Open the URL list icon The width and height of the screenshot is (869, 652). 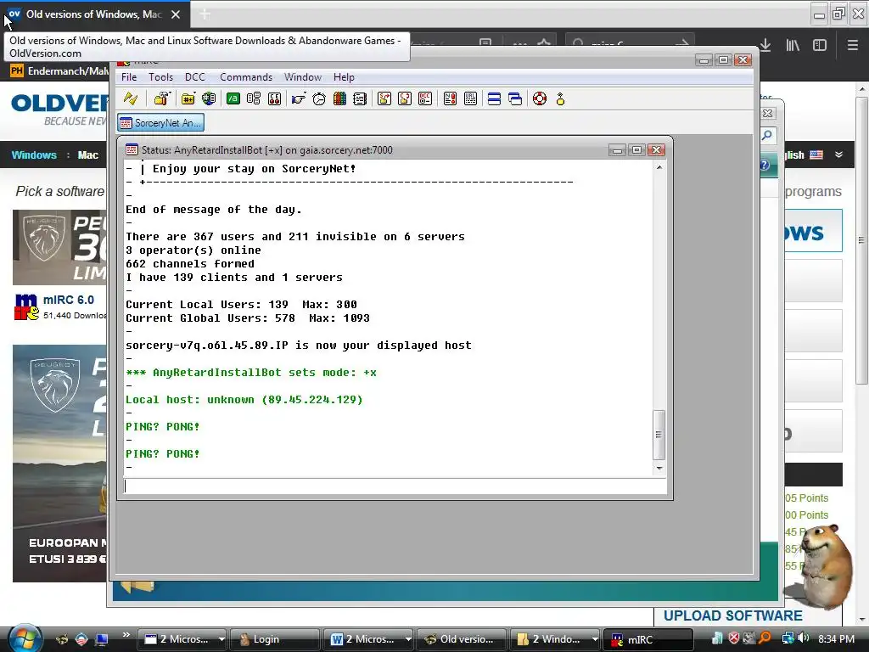pyautogui.click(x=470, y=98)
